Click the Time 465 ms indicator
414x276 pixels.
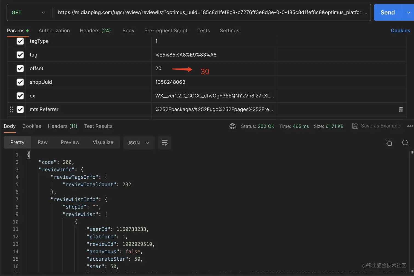click(x=294, y=126)
